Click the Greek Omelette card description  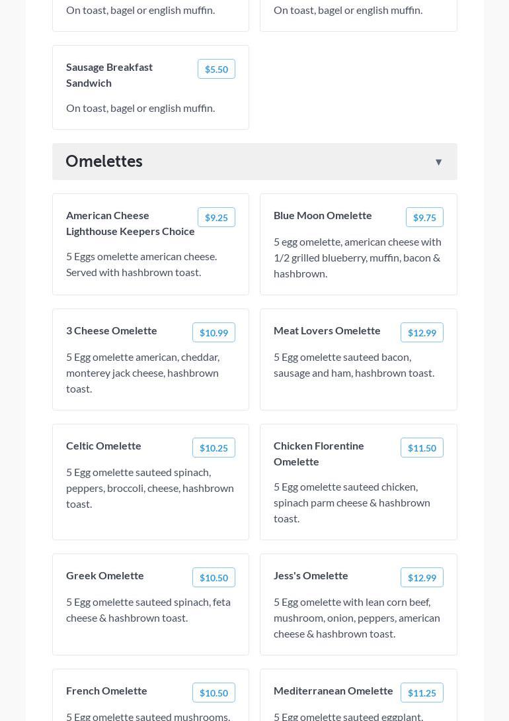click(x=148, y=610)
